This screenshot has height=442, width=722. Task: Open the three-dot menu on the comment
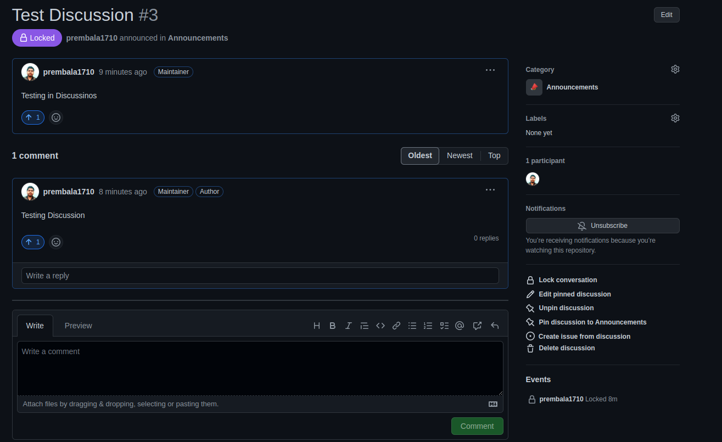pyautogui.click(x=490, y=190)
